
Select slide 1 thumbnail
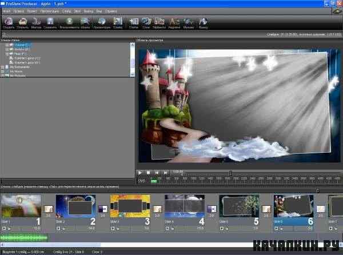21,206
